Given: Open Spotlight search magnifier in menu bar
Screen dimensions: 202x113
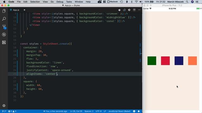Looking at the screenshot, I should 187,2.
